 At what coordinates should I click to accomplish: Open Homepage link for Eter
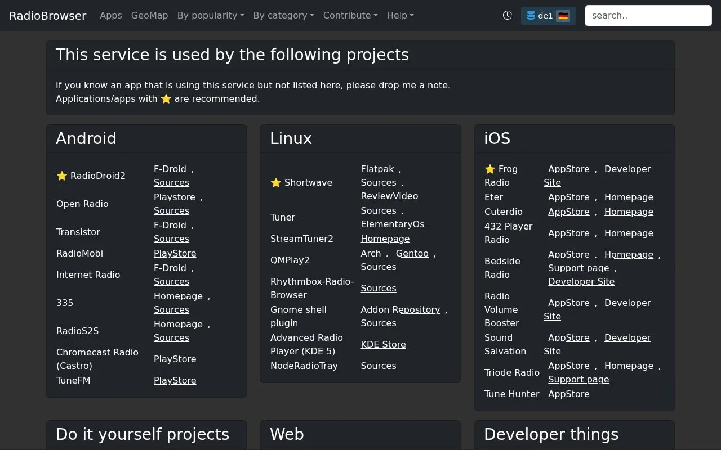click(629, 197)
